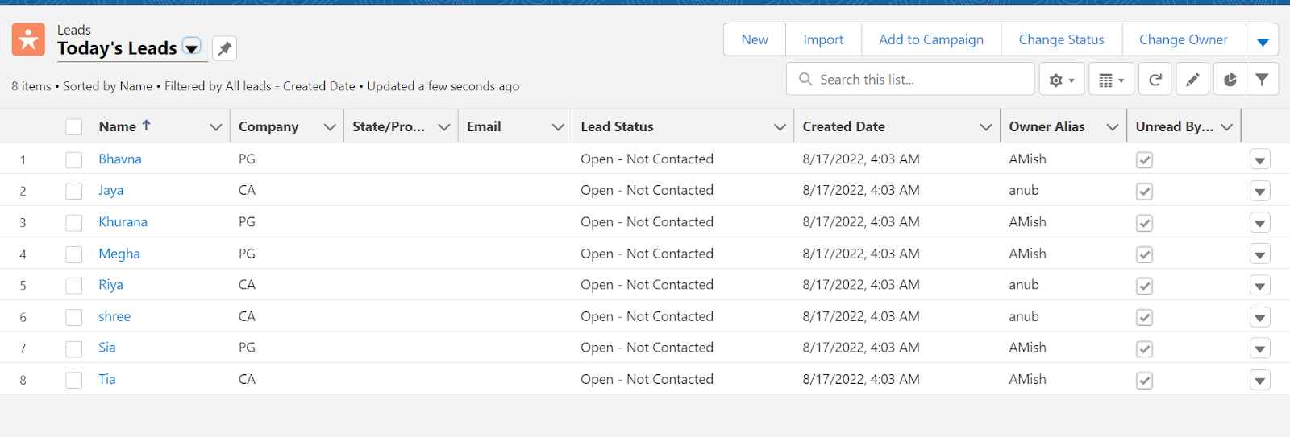The height and width of the screenshot is (437, 1290).
Task: Open the shree lead record
Action: pyautogui.click(x=114, y=316)
